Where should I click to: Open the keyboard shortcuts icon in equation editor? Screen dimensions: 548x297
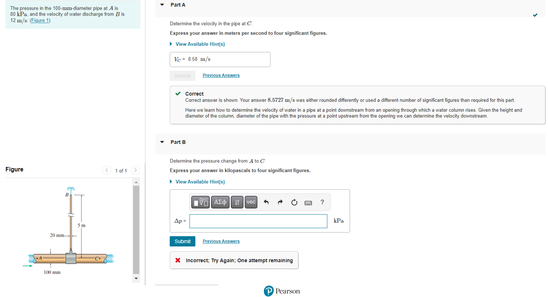(x=308, y=203)
